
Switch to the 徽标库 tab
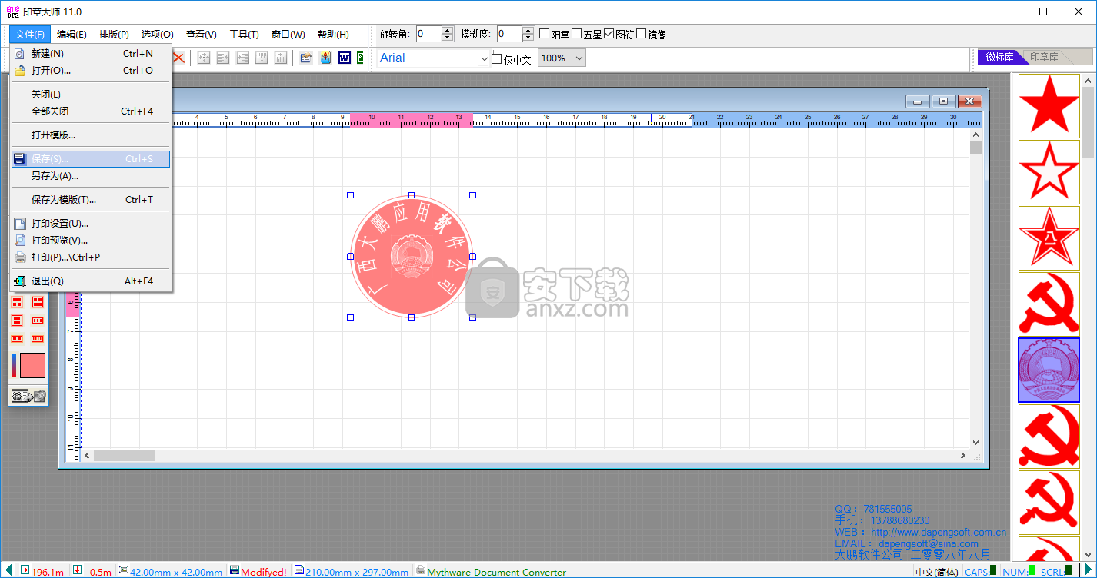coord(999,57)
